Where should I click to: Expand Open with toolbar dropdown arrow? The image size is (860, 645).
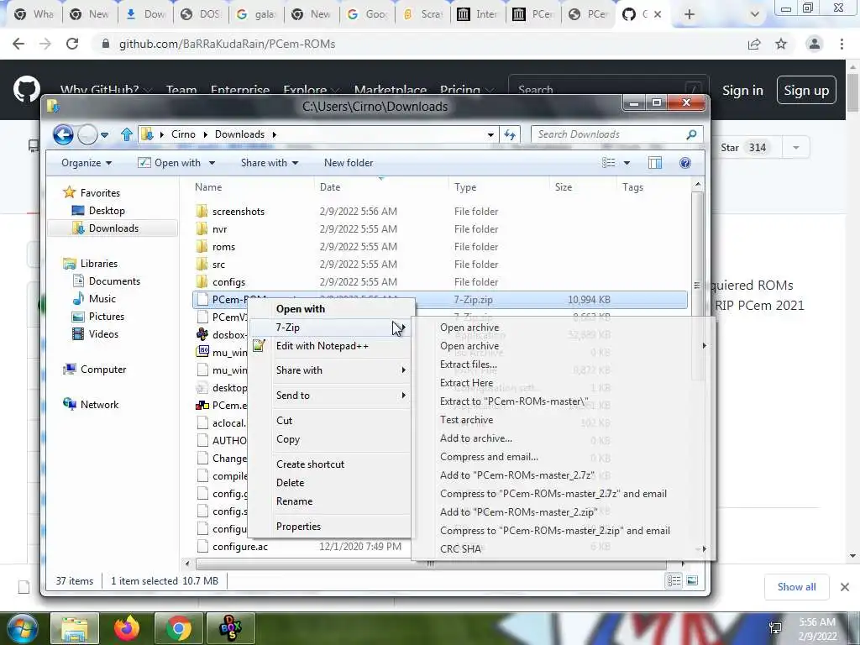pyautogui.click(x=212, y=163)
